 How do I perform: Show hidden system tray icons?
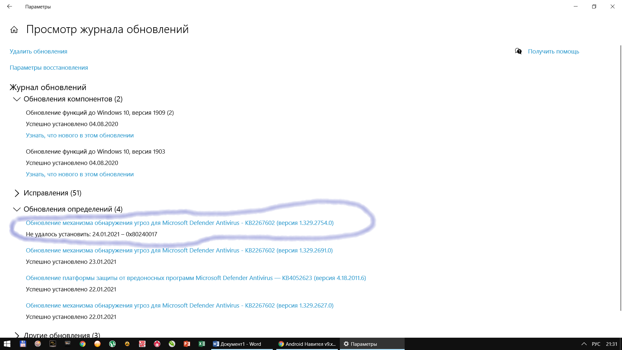pyautogui.click(x=584, y=344)
